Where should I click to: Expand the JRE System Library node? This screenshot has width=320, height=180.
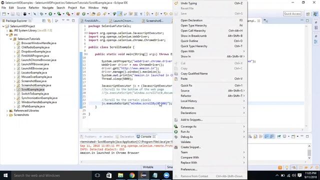click(7, 30)
